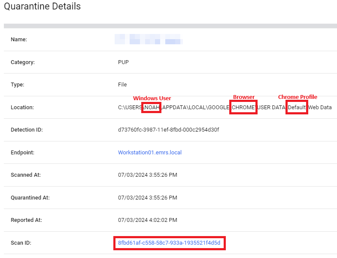
Task: Click the Quarantine Details heading
Action: (42, 6)
